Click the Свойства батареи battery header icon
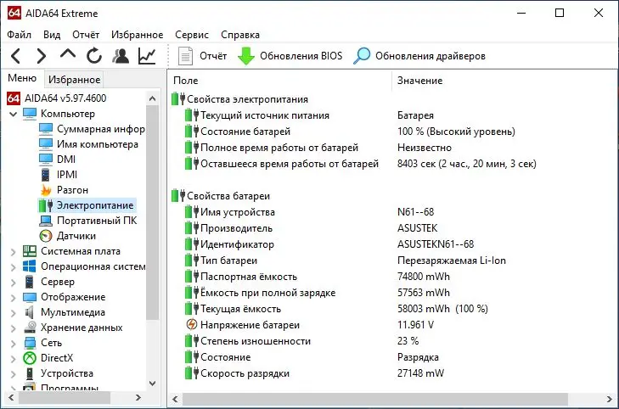The height and width of the screenshot is (409, 619). tap(178, 196)
